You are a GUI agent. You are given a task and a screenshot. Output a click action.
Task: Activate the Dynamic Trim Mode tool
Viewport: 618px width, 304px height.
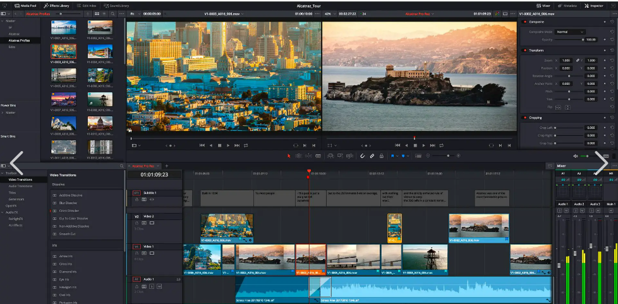point(308,155)
